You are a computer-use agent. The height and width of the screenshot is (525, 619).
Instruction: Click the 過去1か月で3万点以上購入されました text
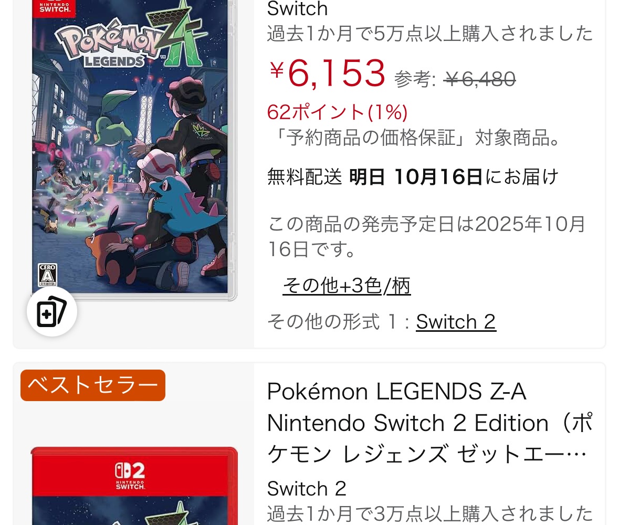click(x=430, y=513)
